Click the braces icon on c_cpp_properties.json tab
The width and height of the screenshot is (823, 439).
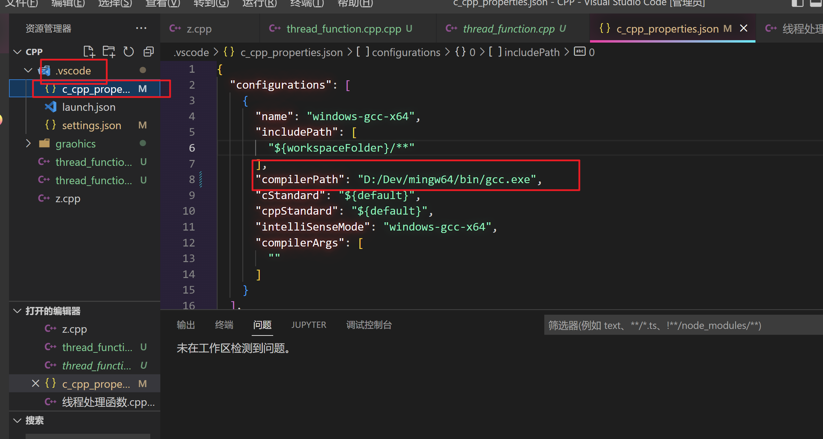coord(605,28)
